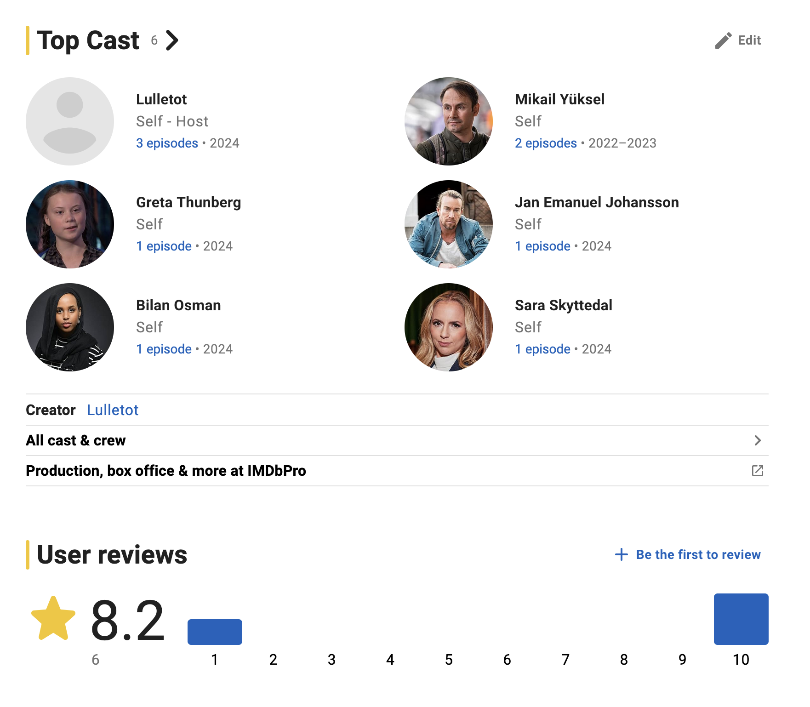Open Top Cast chevron arrow
810x707 pixels.
tap(172, 40)
